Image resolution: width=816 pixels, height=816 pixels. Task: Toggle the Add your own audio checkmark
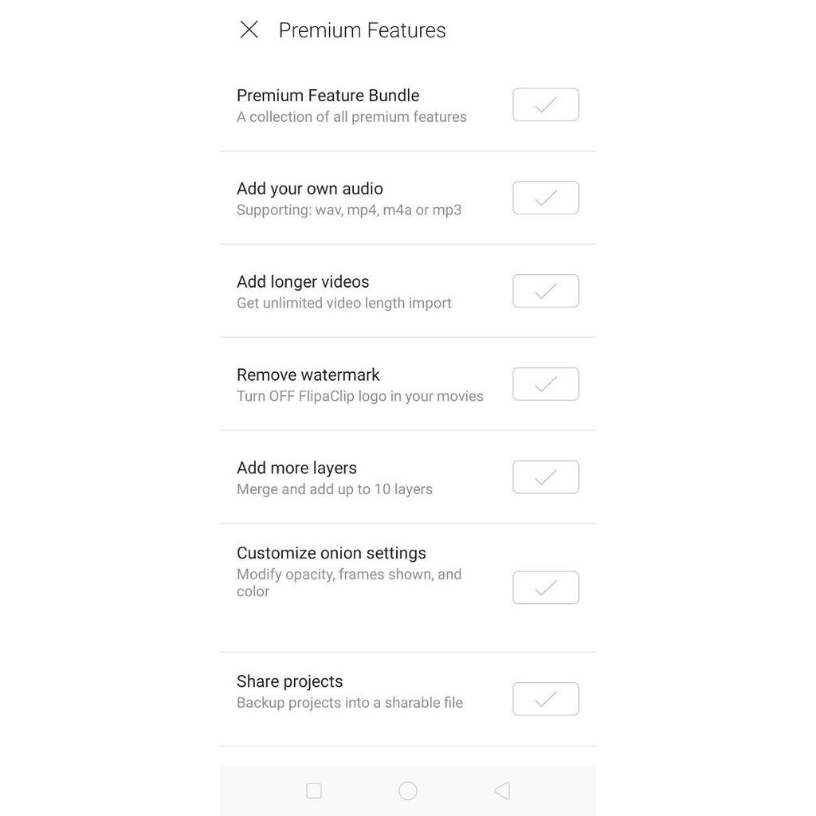545,198
